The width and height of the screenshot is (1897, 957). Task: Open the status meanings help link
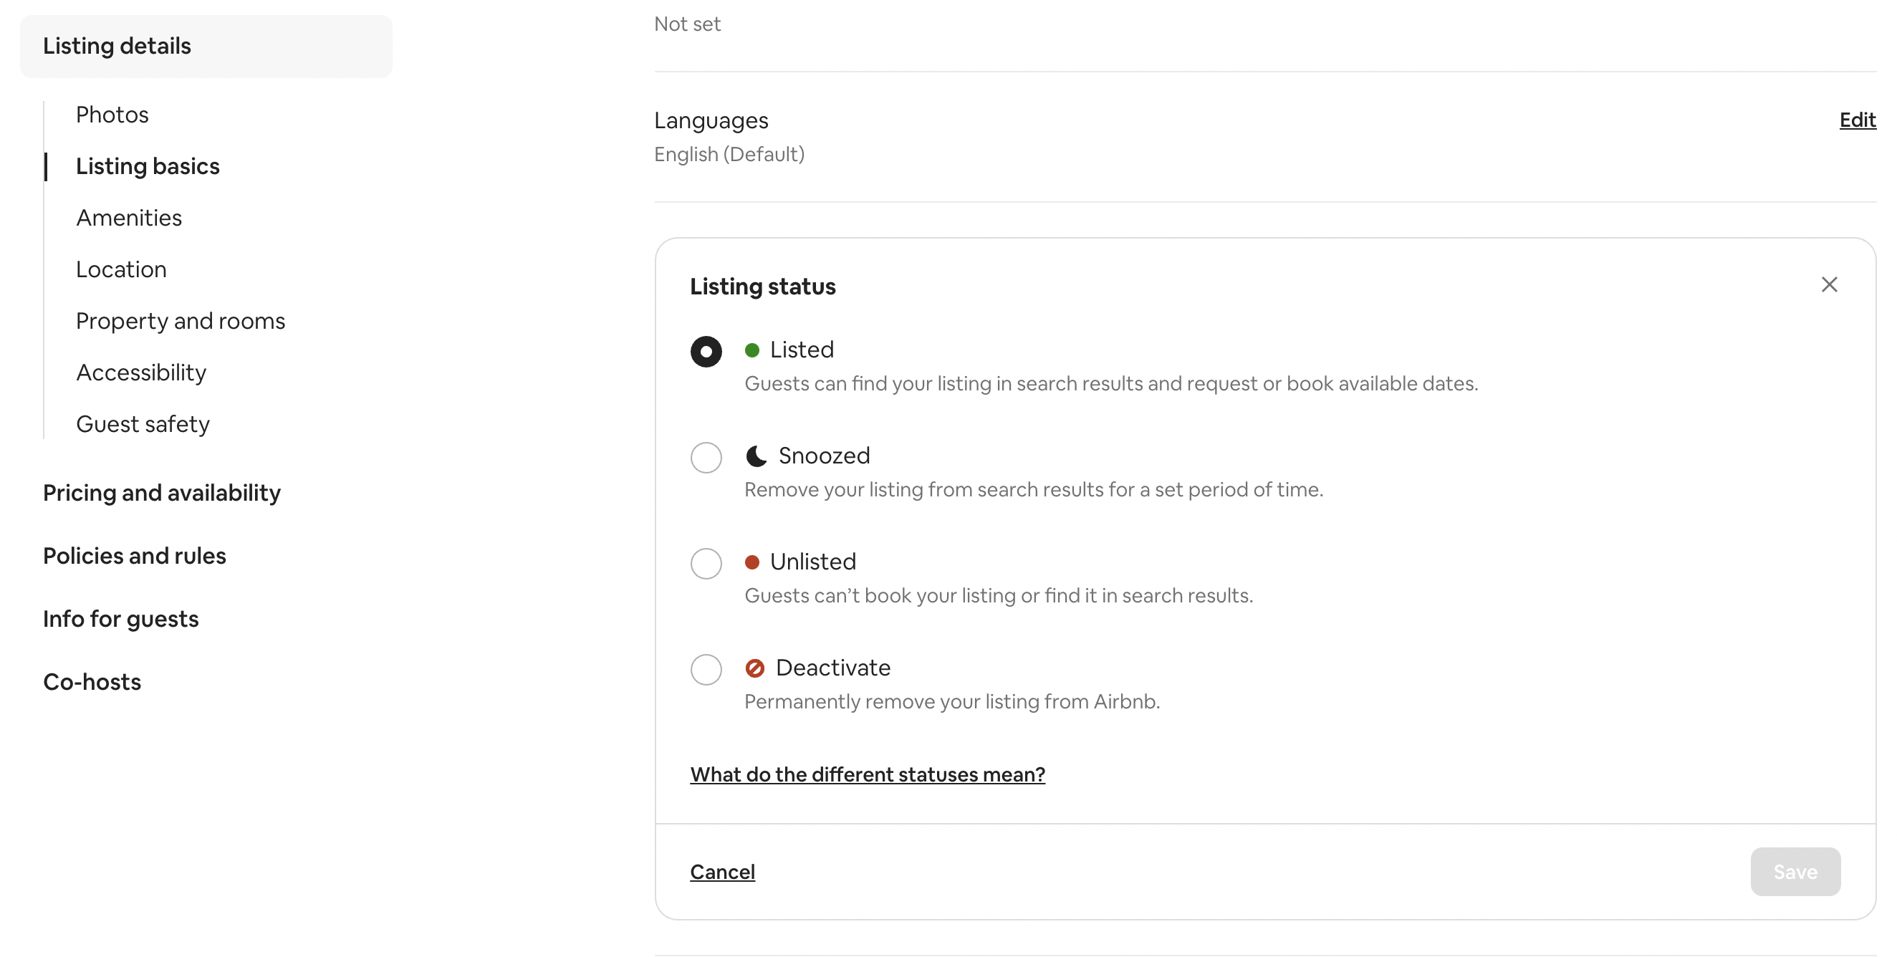pyautogui.click(x=868, y=774)
